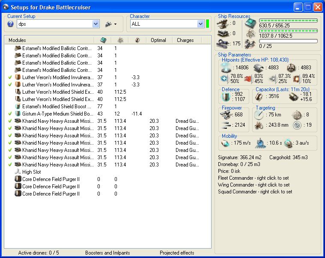
Task: Click the armor hitpoints icon
Action: click(257, 68)
